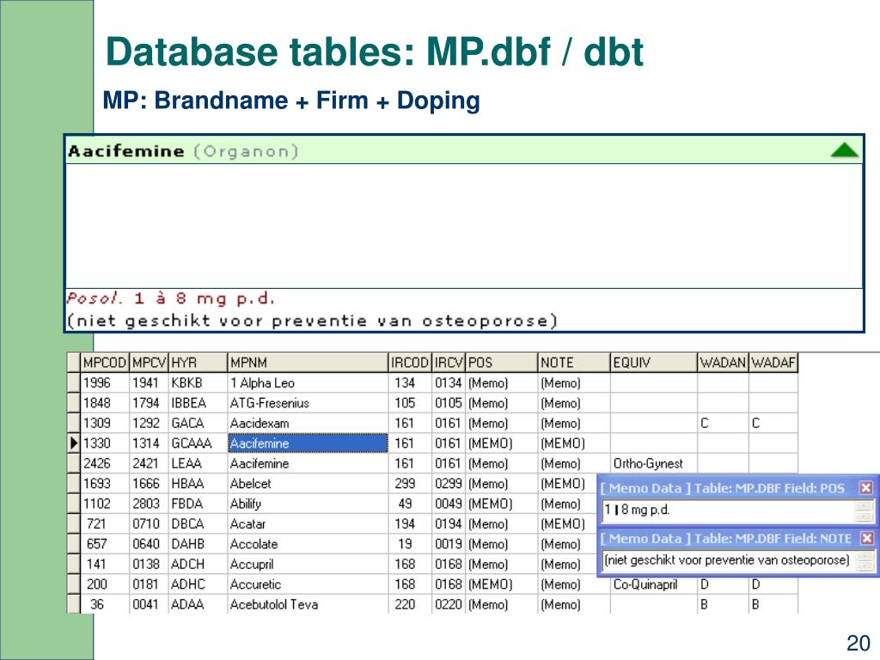The width and height of the screenshot is (880, 660).
Task: Click the 'Posol.' label in preview pane
Action: (x=95, y=298)
